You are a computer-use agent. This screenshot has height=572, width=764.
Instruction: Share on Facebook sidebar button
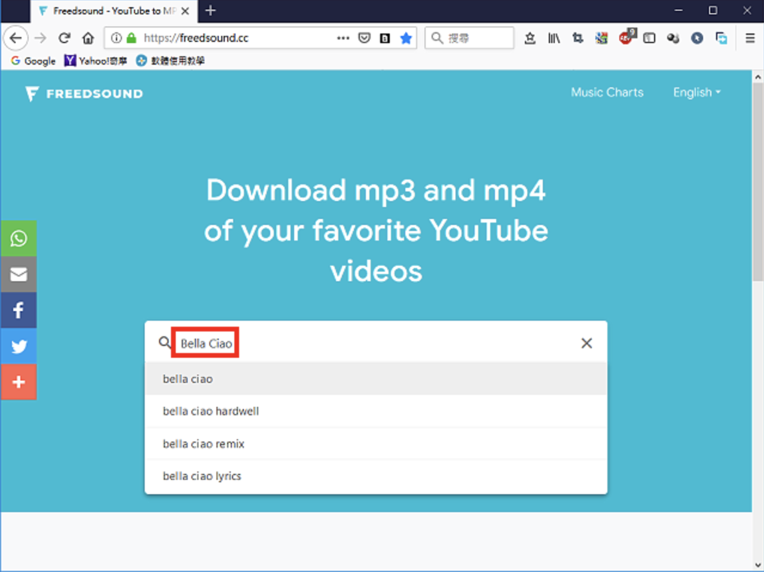point(19,310)
